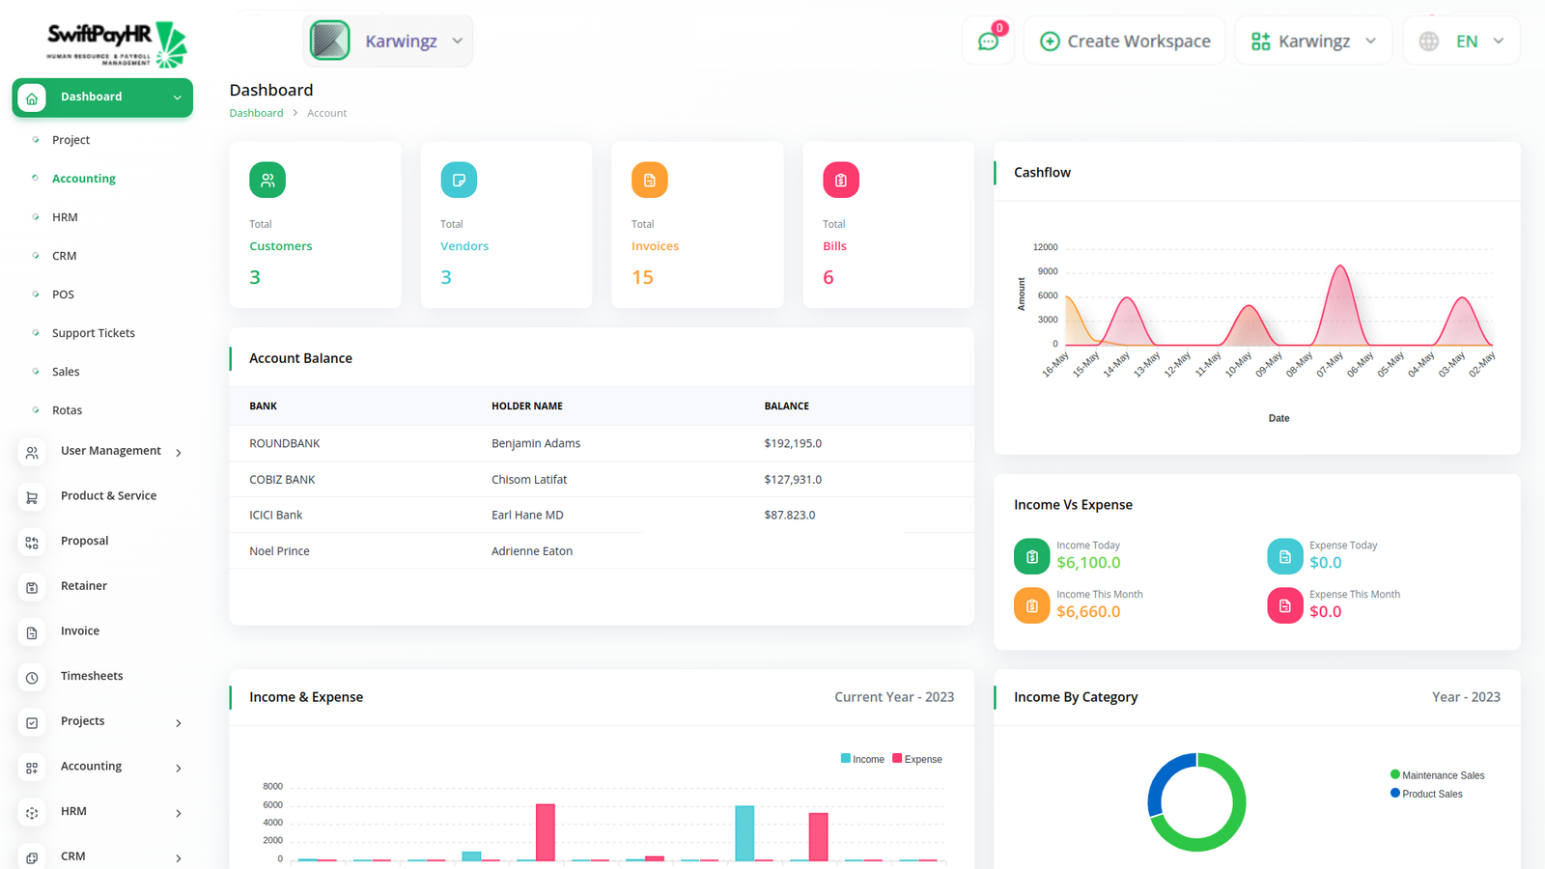
Task: Open Support Tickets in the sidebar
Action: pyautogui.click(x=94, y=333)
